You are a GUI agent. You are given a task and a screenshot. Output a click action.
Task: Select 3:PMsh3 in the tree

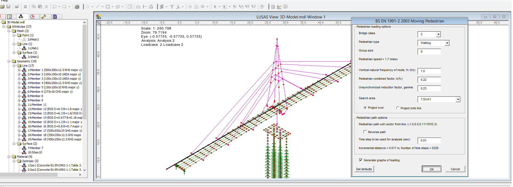pos(33,40)
